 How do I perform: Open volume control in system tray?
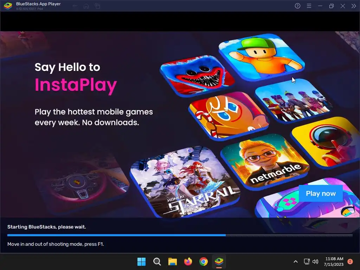point(315,262)
